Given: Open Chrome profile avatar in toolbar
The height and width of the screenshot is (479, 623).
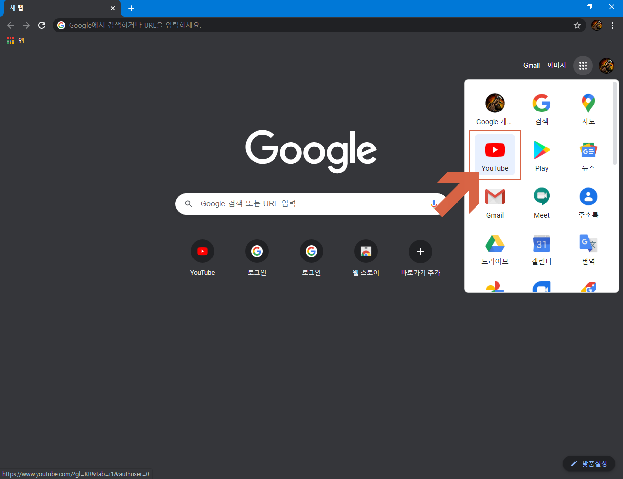Looking at the screenshot, I should (x=597, y=25).
